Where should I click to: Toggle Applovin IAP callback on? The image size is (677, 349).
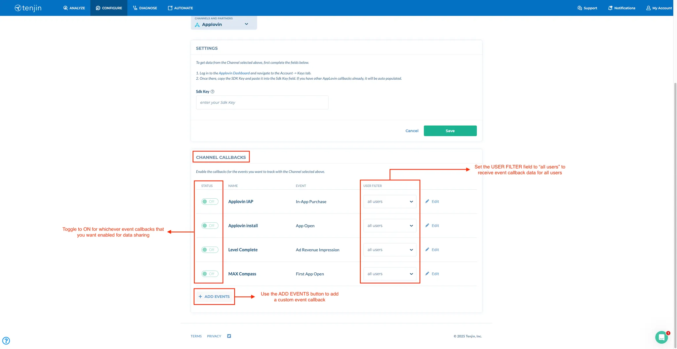coord(210,202)
